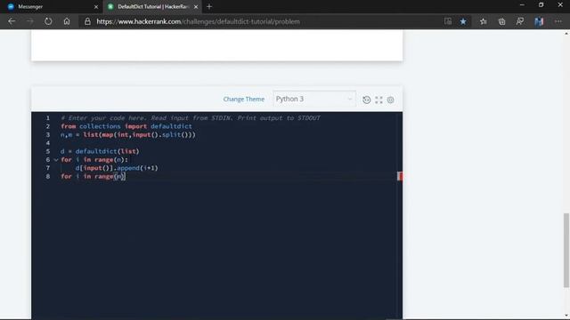This screenshot has height=320, width=570.
Task: Click line number 4 in the gutter
Action: 47,143
